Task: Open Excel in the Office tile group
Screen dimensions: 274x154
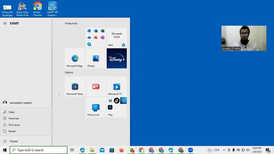Action: coord(103,31)
